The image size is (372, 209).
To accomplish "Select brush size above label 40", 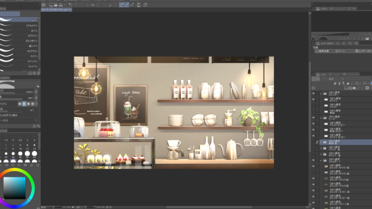I will (x=20, y=154).
